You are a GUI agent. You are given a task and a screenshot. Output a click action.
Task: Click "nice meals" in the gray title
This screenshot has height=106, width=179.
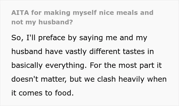tap(118, 13)
